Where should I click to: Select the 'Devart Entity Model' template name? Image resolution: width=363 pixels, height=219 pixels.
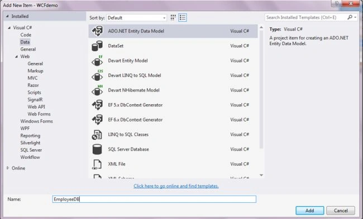(x=128, y=61)
